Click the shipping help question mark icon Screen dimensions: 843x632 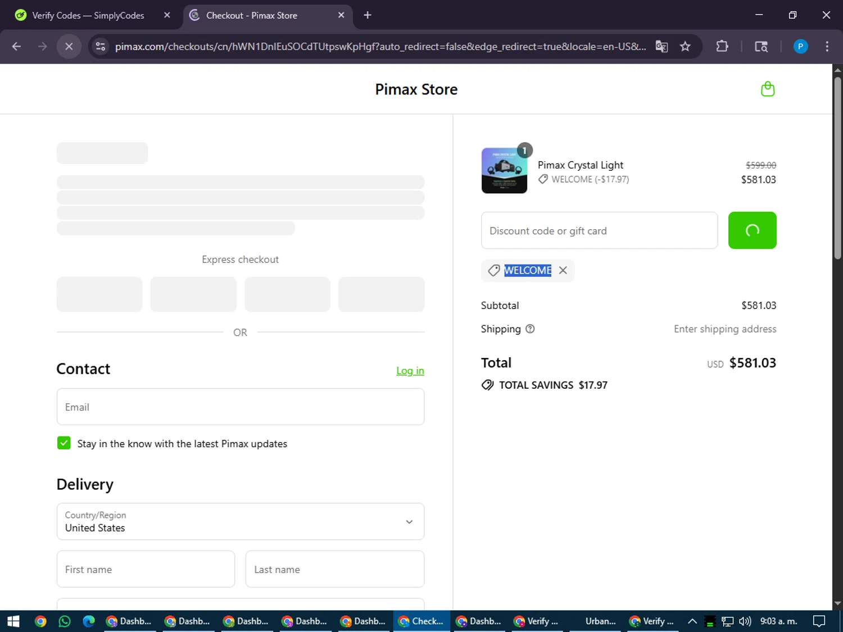(530, 329)
